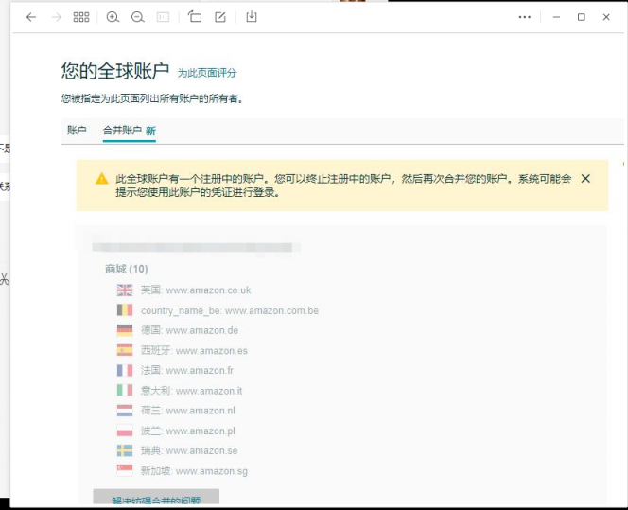Click the Poland flag icon
The image size is (628, 510).
[125, 431]
